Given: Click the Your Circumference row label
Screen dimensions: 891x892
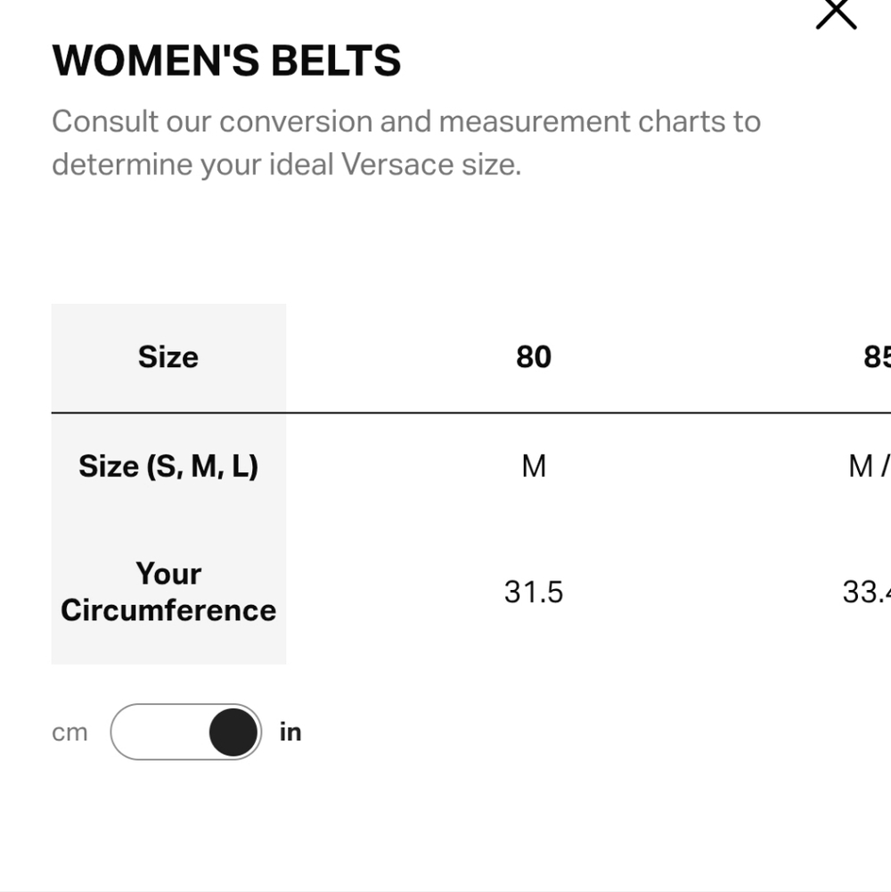Looking at the screenshot, I should click(x=168, y=592).
